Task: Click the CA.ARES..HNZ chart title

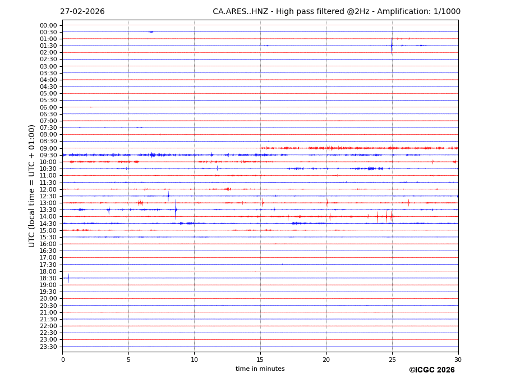Action: point(336,12)
